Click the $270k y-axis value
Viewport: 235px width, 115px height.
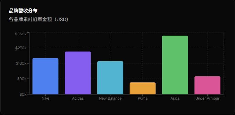(21, 48)
